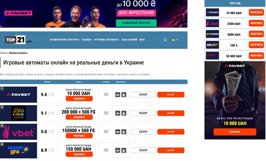Open reviews comment icon for Favbet
Viewport: 266px width, 161px height.
[106, 94]
